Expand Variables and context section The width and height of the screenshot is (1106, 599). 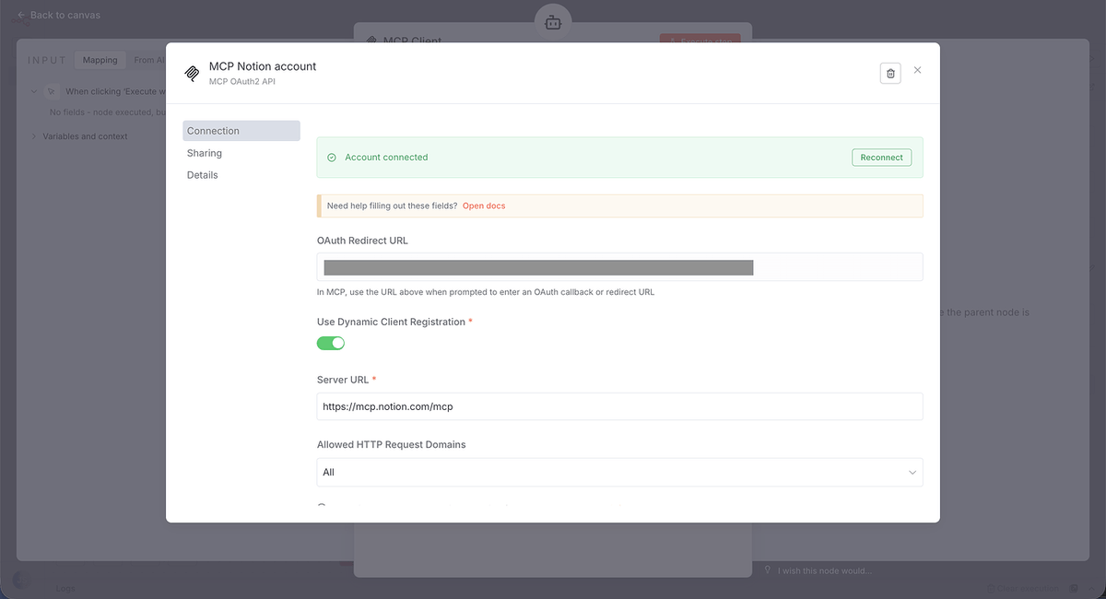click(34, 136)
